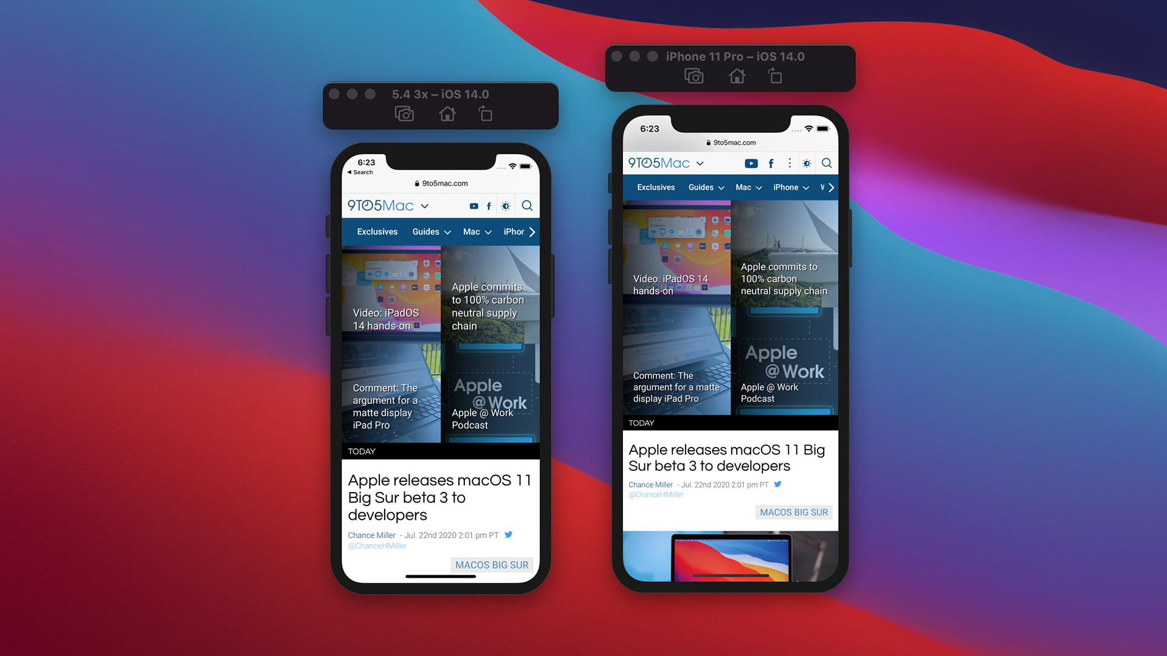Select Exclusives tab in left device browser
The height and width of the screenshot is (656, 1167).
(x=376, y=232)
